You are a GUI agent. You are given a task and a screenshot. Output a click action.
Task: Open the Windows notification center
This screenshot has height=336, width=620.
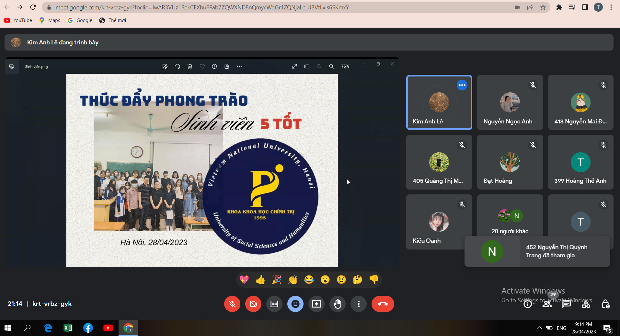click(x=607, y=328)
